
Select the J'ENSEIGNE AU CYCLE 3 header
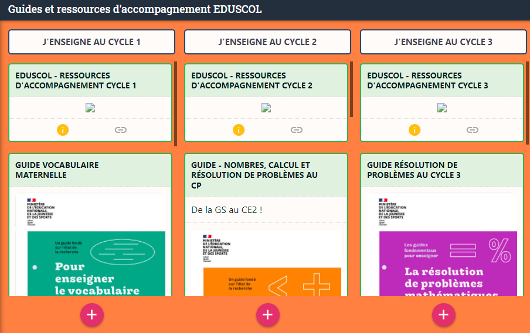(443, 42)
